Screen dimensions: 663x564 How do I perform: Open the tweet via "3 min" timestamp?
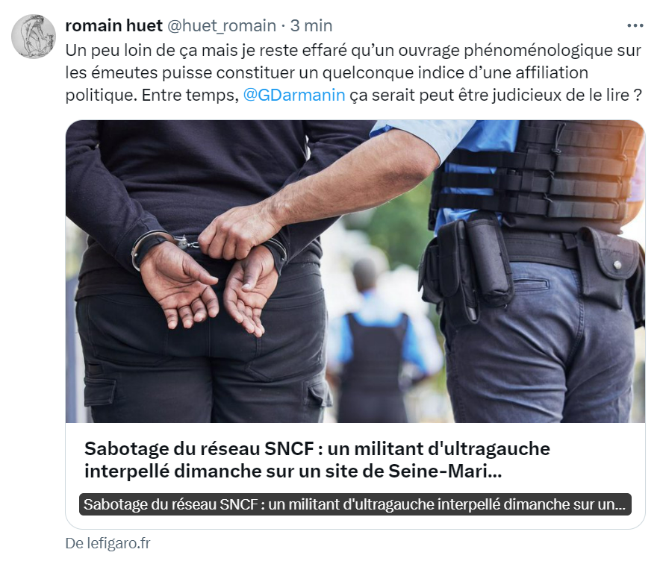click(x=311, y=26)
